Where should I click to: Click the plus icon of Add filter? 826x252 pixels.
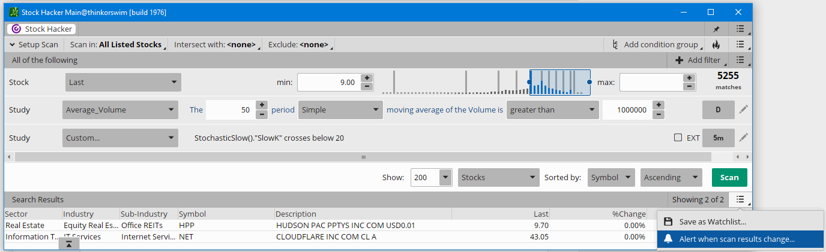(680, 60)
